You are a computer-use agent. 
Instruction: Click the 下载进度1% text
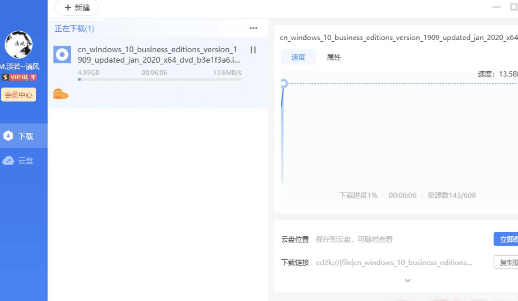358,195
